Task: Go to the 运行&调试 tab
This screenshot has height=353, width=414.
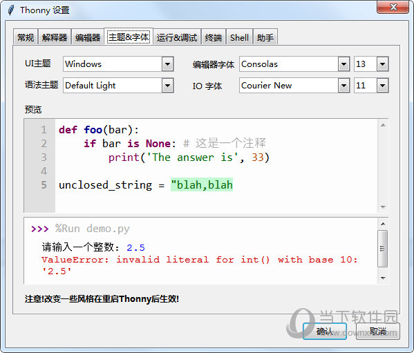Action: [177, 37]
